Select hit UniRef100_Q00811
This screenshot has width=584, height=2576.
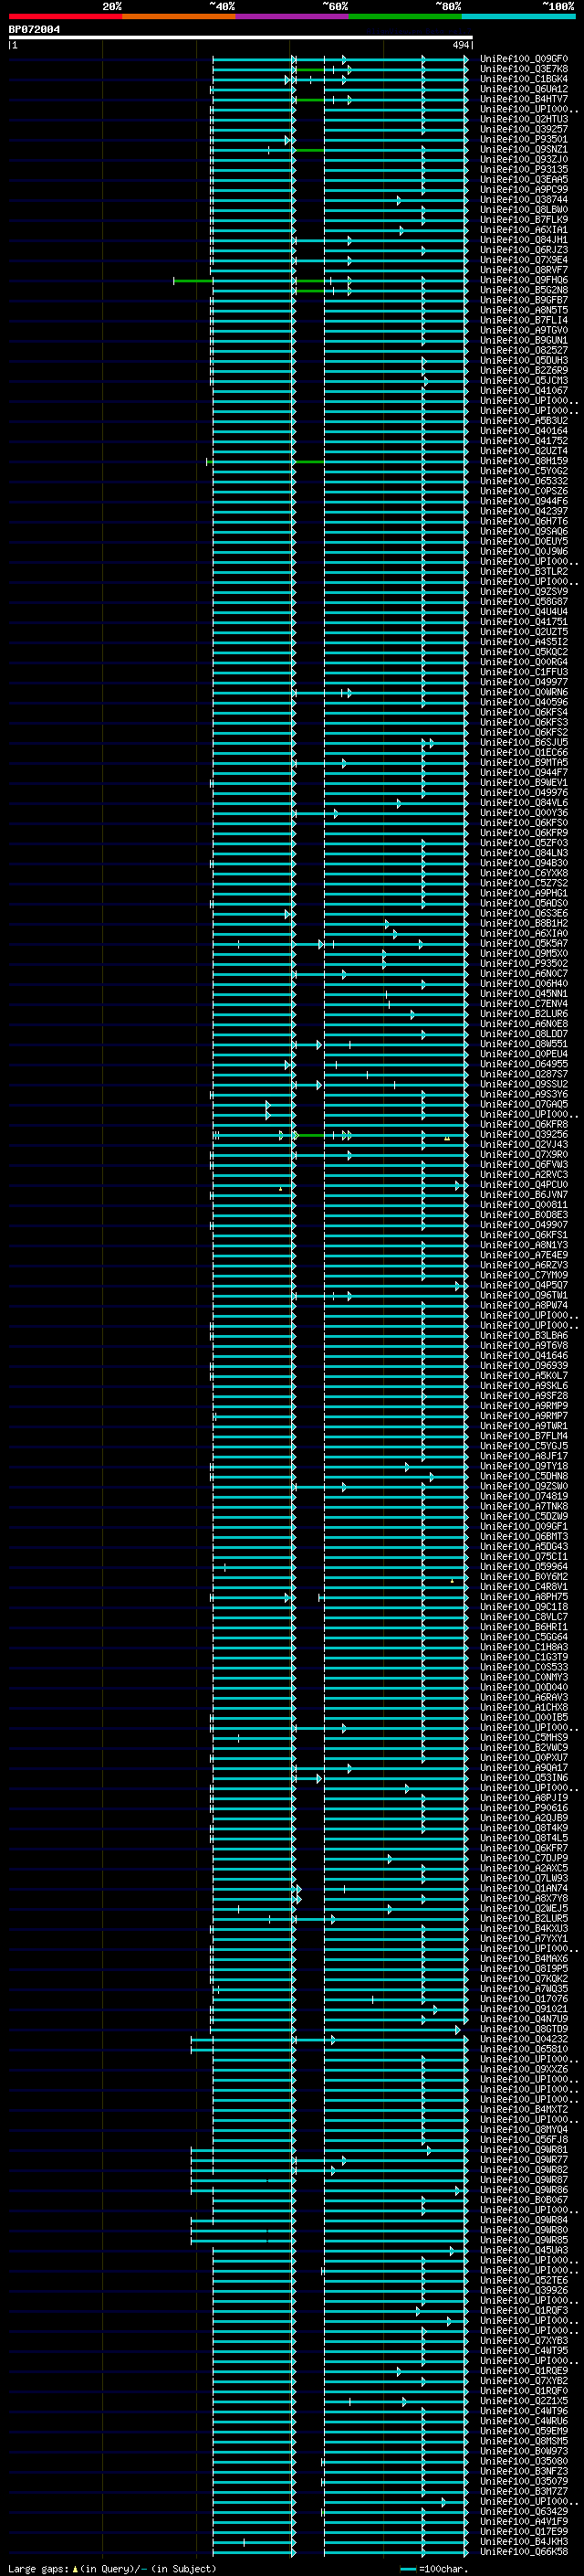(524, 1205)
